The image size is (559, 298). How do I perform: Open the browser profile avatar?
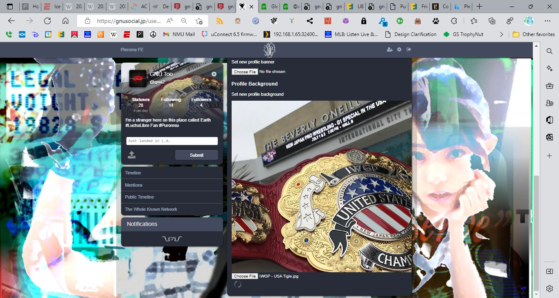[x=529, y=21]
